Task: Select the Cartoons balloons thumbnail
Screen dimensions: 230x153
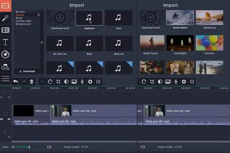Action: click(209, 43)
